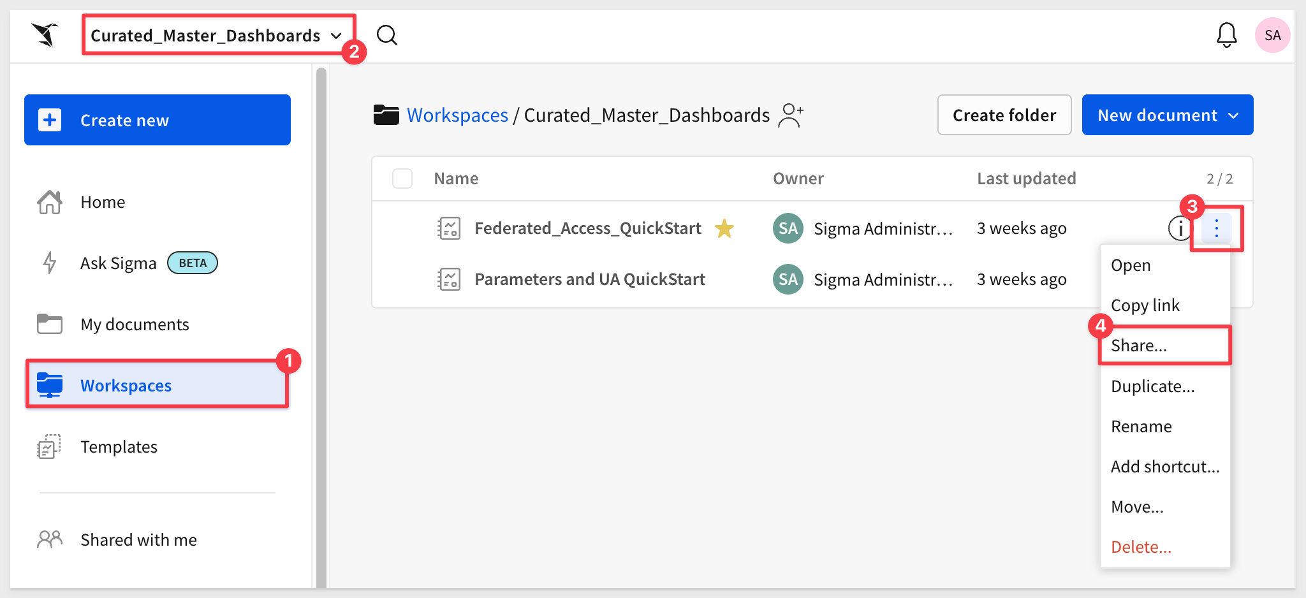Viewport: 1306px width, 598px height.
Task: Click the Ask Sigma lightning icon
Action: (50, 263)
